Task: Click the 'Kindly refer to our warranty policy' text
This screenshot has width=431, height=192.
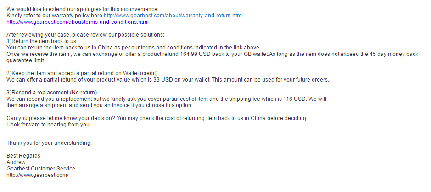Action: pyautogui.click(x=55, y=16)
